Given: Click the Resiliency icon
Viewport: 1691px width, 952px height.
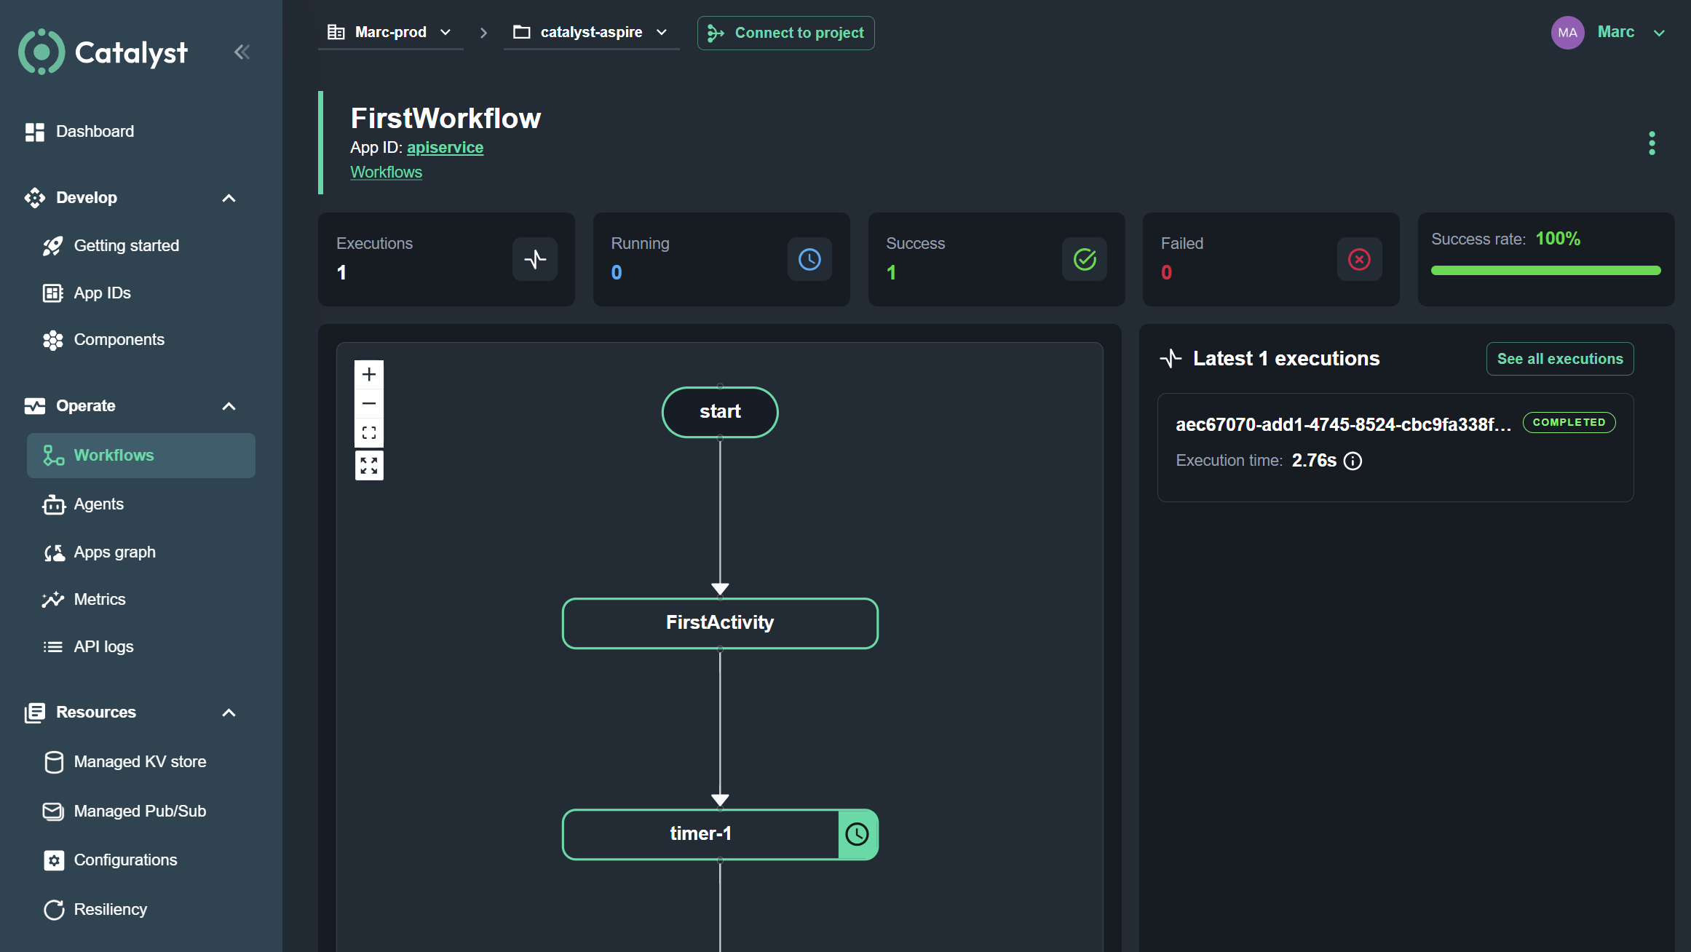Looking at the screenshot, I should tap(53, 909).
